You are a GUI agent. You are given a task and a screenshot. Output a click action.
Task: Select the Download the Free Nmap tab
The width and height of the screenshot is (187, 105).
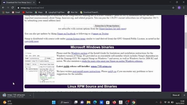(x=19, y=2)
